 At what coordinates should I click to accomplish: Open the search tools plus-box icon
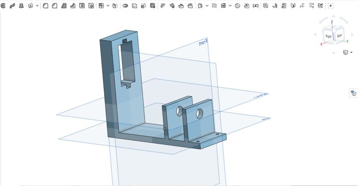tap(331, 6)
